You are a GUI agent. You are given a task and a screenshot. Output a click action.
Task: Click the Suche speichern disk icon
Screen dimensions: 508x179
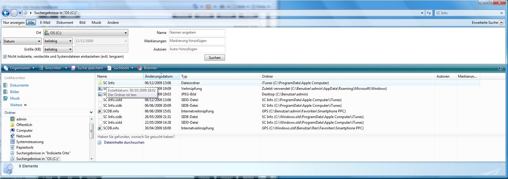point(73,68)
